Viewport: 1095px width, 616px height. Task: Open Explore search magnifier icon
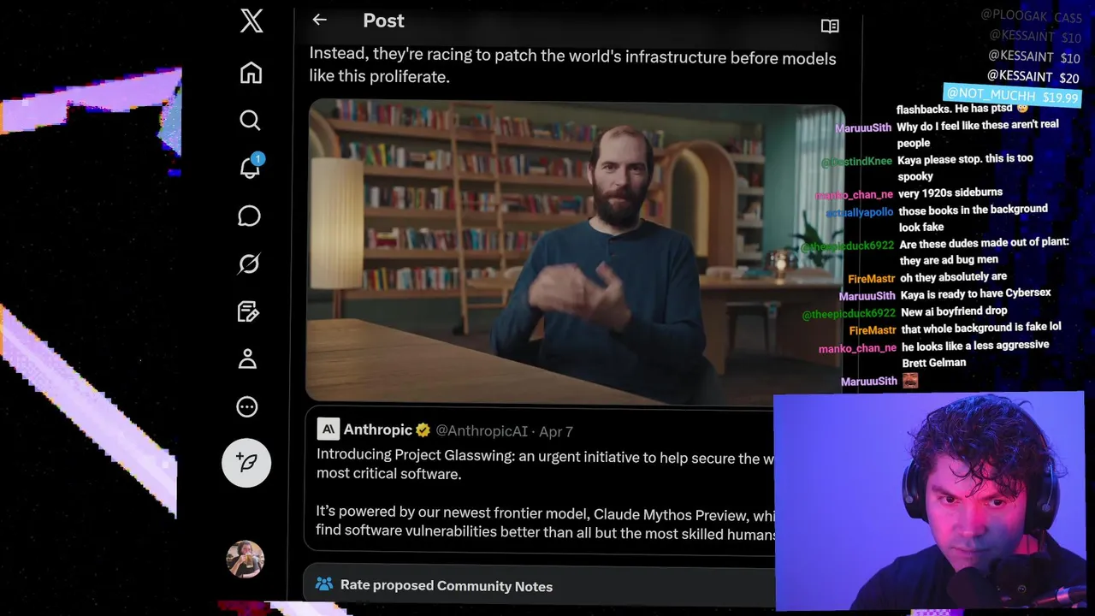tap(250, 121)
